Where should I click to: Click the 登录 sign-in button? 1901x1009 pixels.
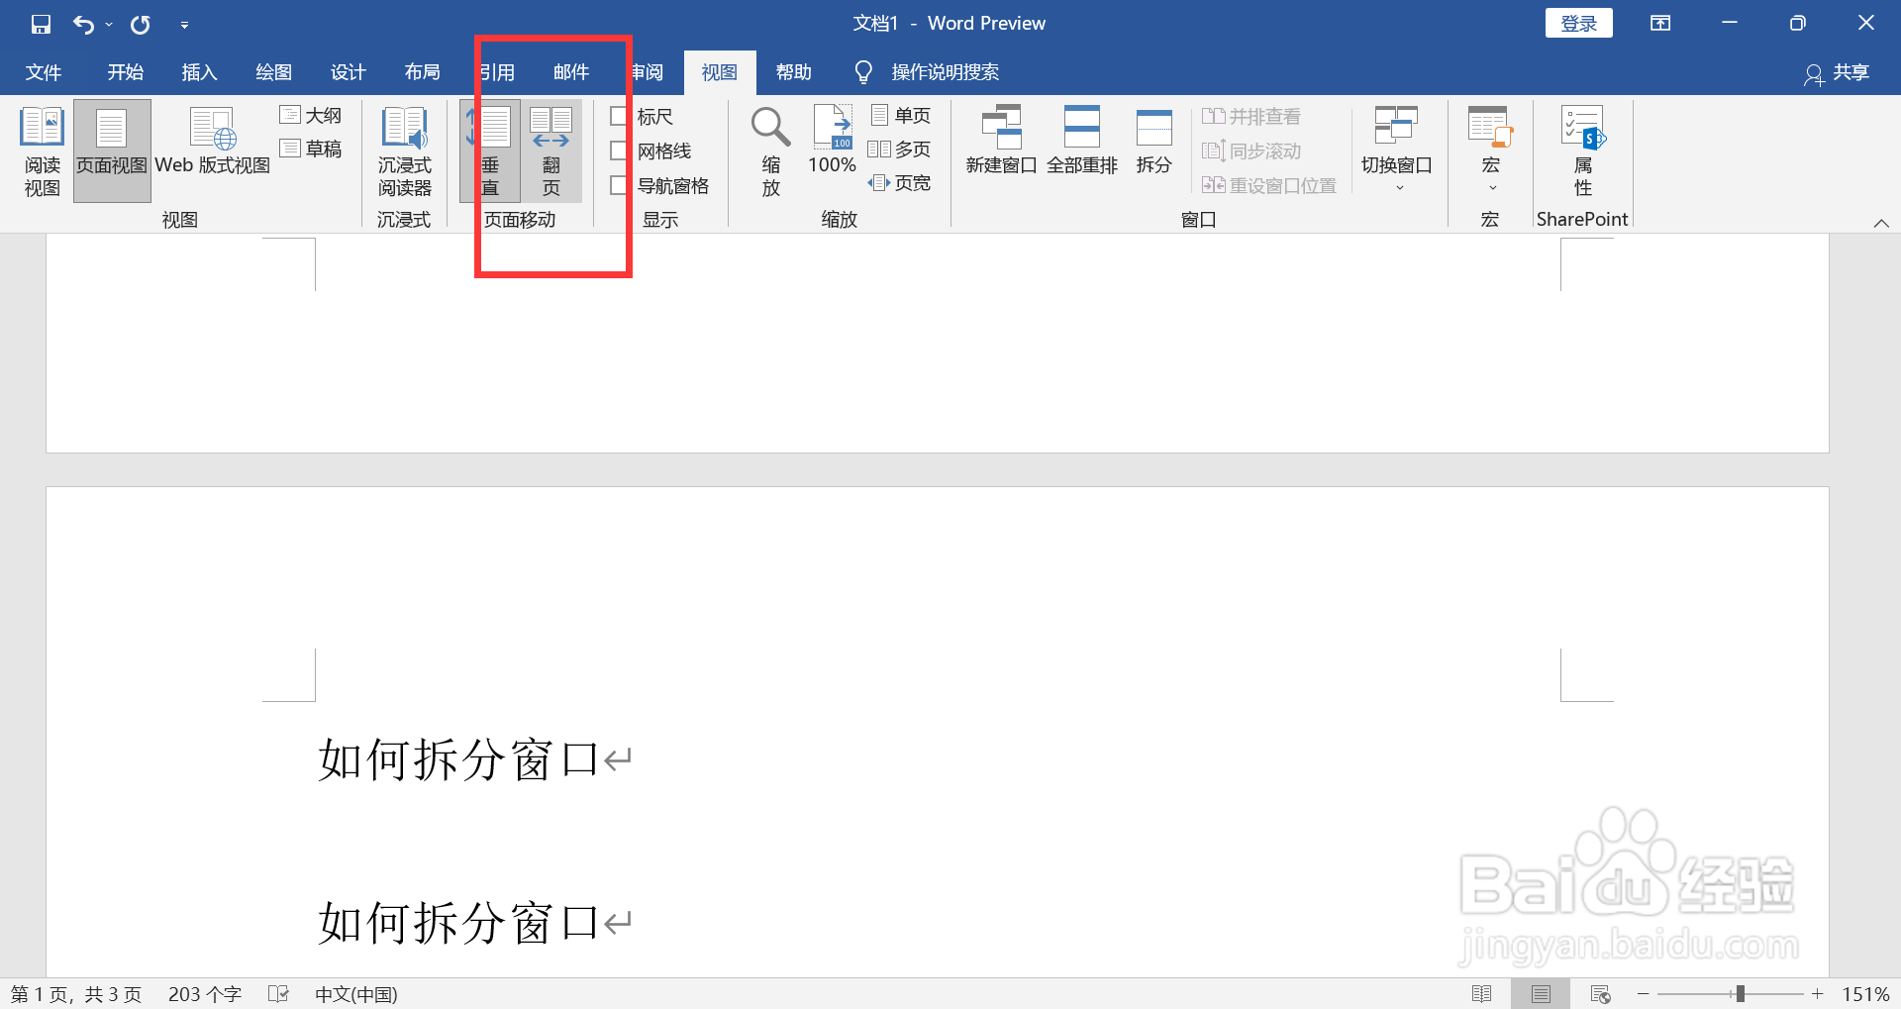1577,22
